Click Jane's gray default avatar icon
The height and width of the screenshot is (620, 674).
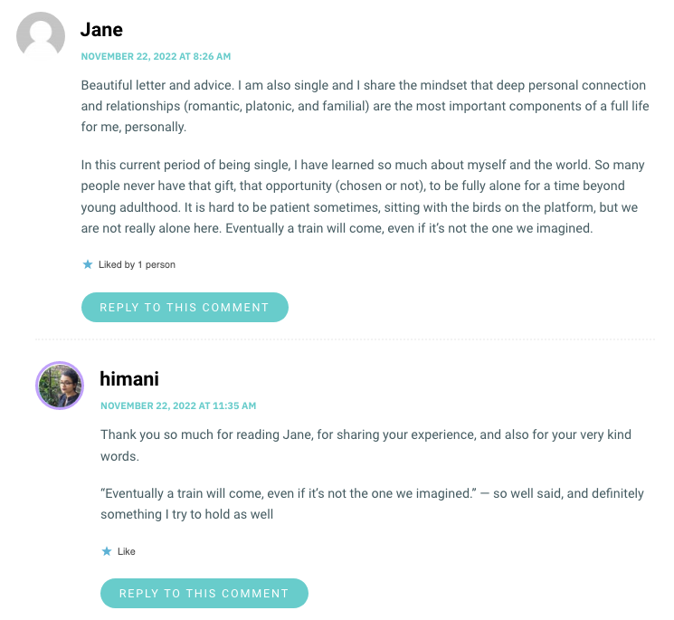point(41,37)
